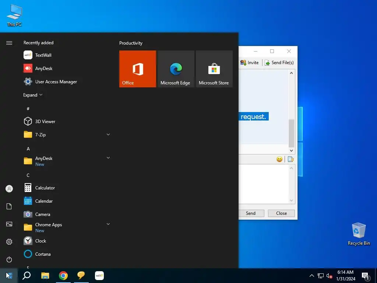377x283 pixels.
Task: Open the Power options
Action: (9, 259)
